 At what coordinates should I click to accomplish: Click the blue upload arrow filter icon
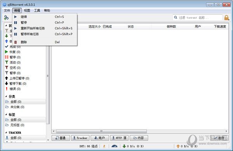6,41
